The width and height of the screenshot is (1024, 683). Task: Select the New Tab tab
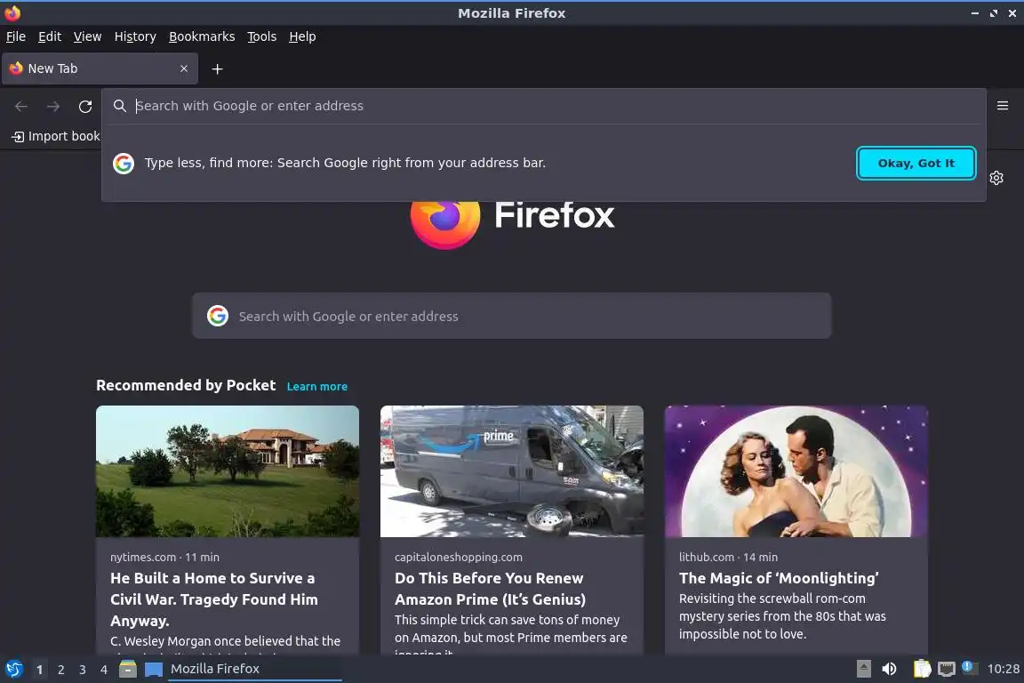coord(100,68)
